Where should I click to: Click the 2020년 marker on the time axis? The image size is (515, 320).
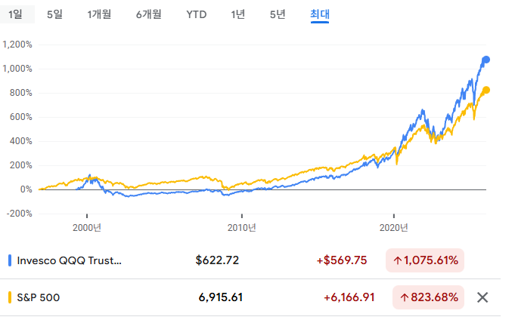click(394, 226)
